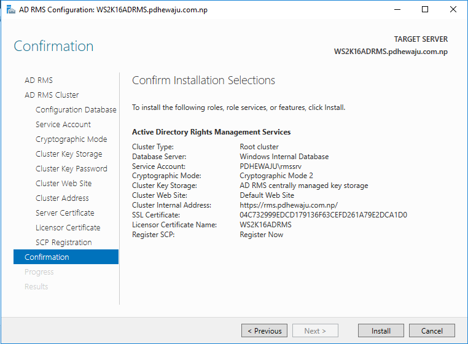
Task: Click the Active Directory Rights Management Services heading
Action: pyautogui.click(x=211, y=132)
